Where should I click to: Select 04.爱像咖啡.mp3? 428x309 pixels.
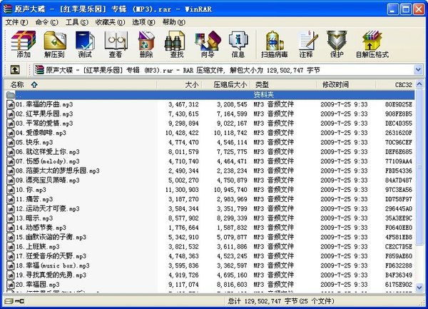coord(210,133)
